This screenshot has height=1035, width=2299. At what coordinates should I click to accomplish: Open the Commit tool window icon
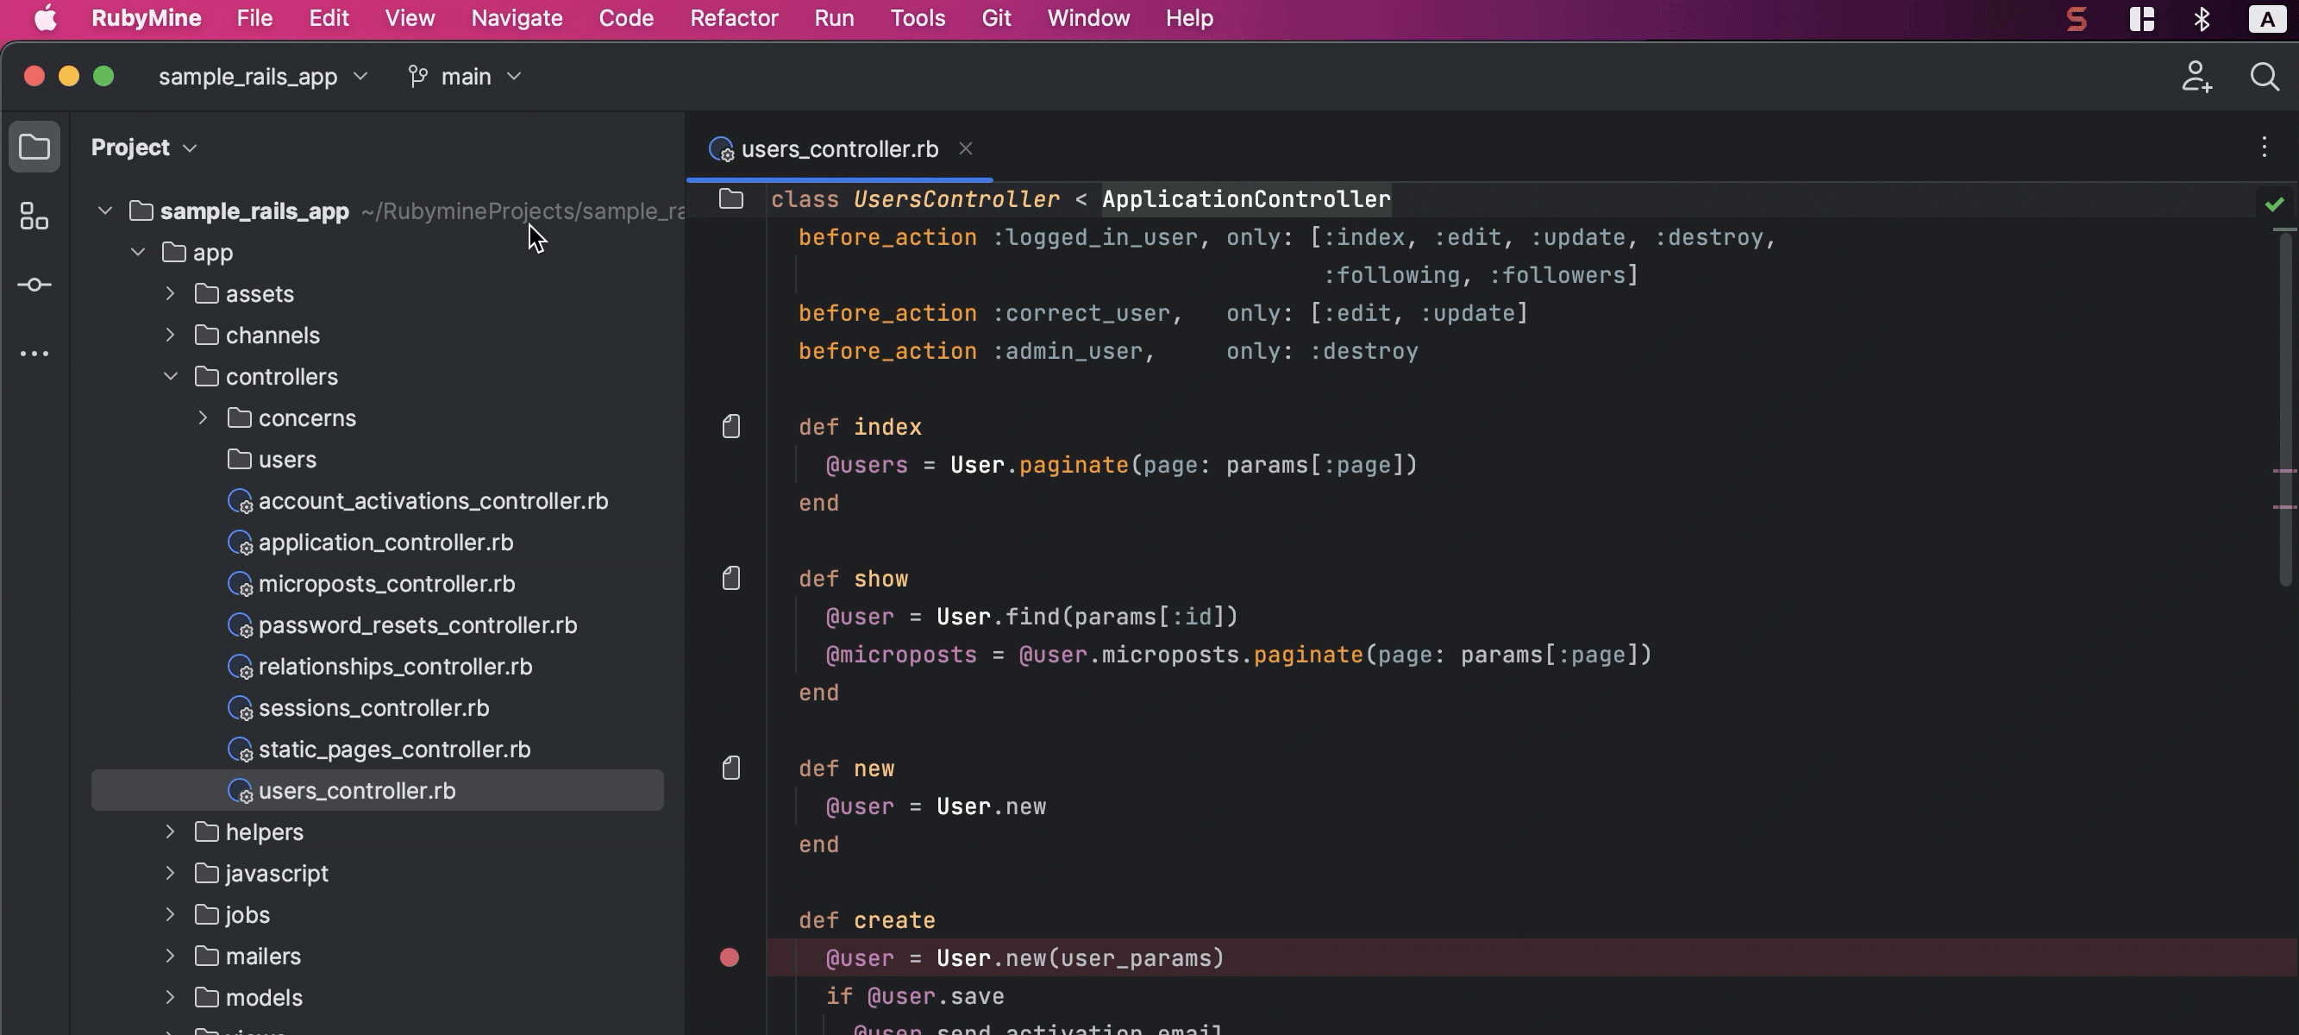coord(34,285)
